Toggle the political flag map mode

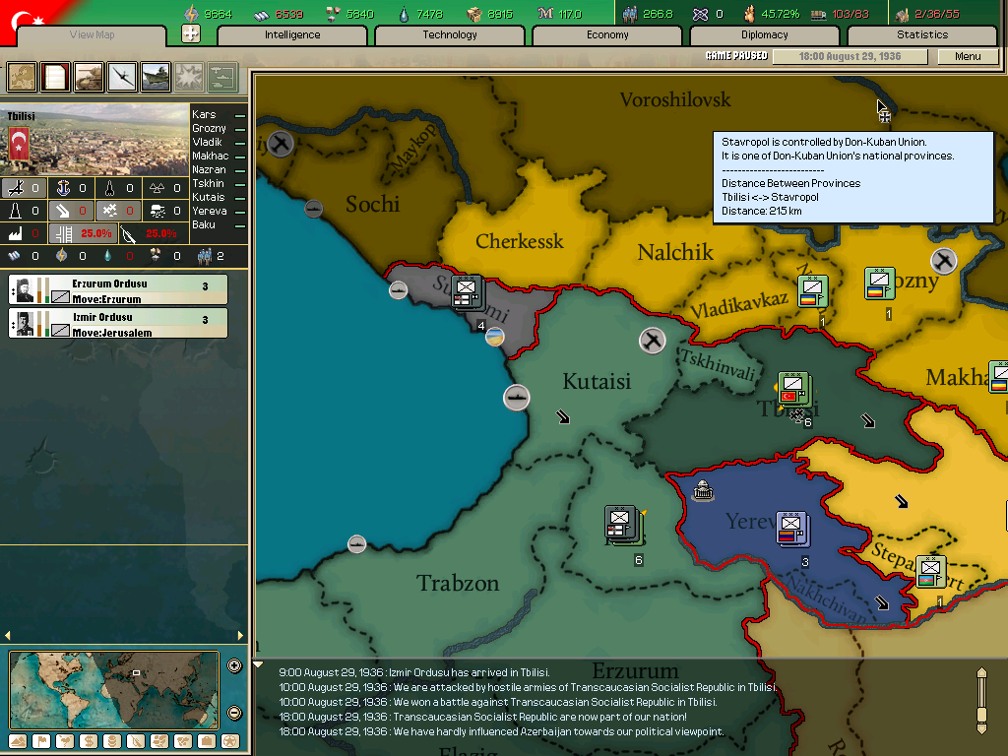[42, 741]
